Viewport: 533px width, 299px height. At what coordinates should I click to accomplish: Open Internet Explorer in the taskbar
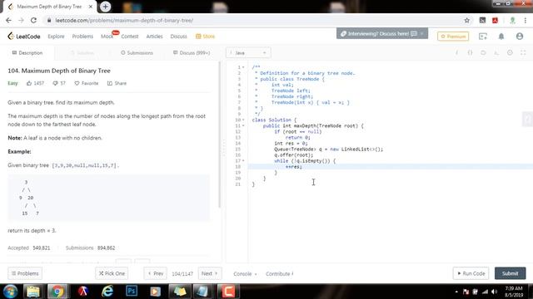point(107,292)
